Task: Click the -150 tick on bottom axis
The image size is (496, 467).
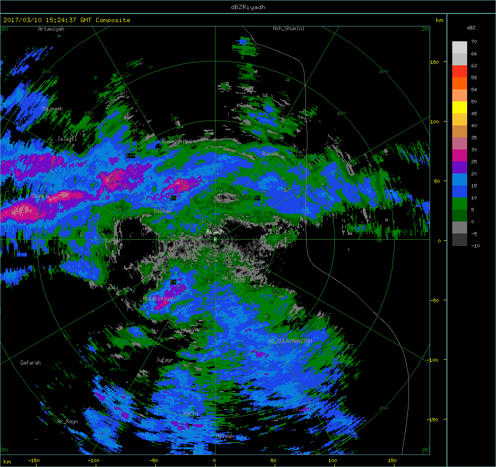Action: 34,461
